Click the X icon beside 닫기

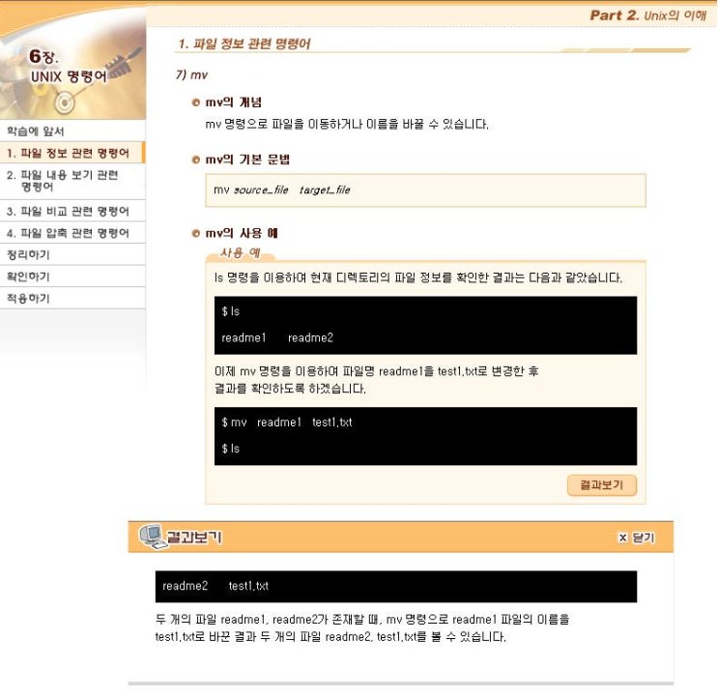622,538
